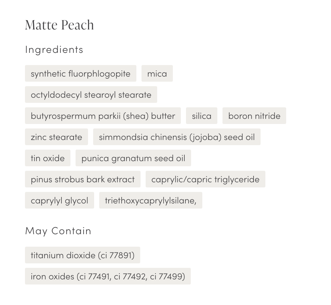Select the caprylic/capric triglyceride tag
331x305 pixels.
205,179
